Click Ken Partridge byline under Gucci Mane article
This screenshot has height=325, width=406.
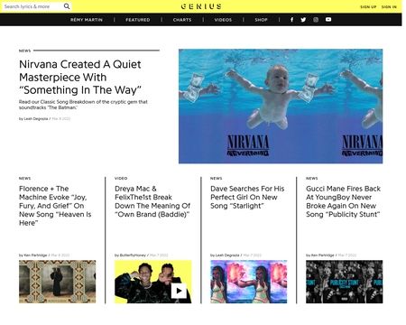(320, 255)
